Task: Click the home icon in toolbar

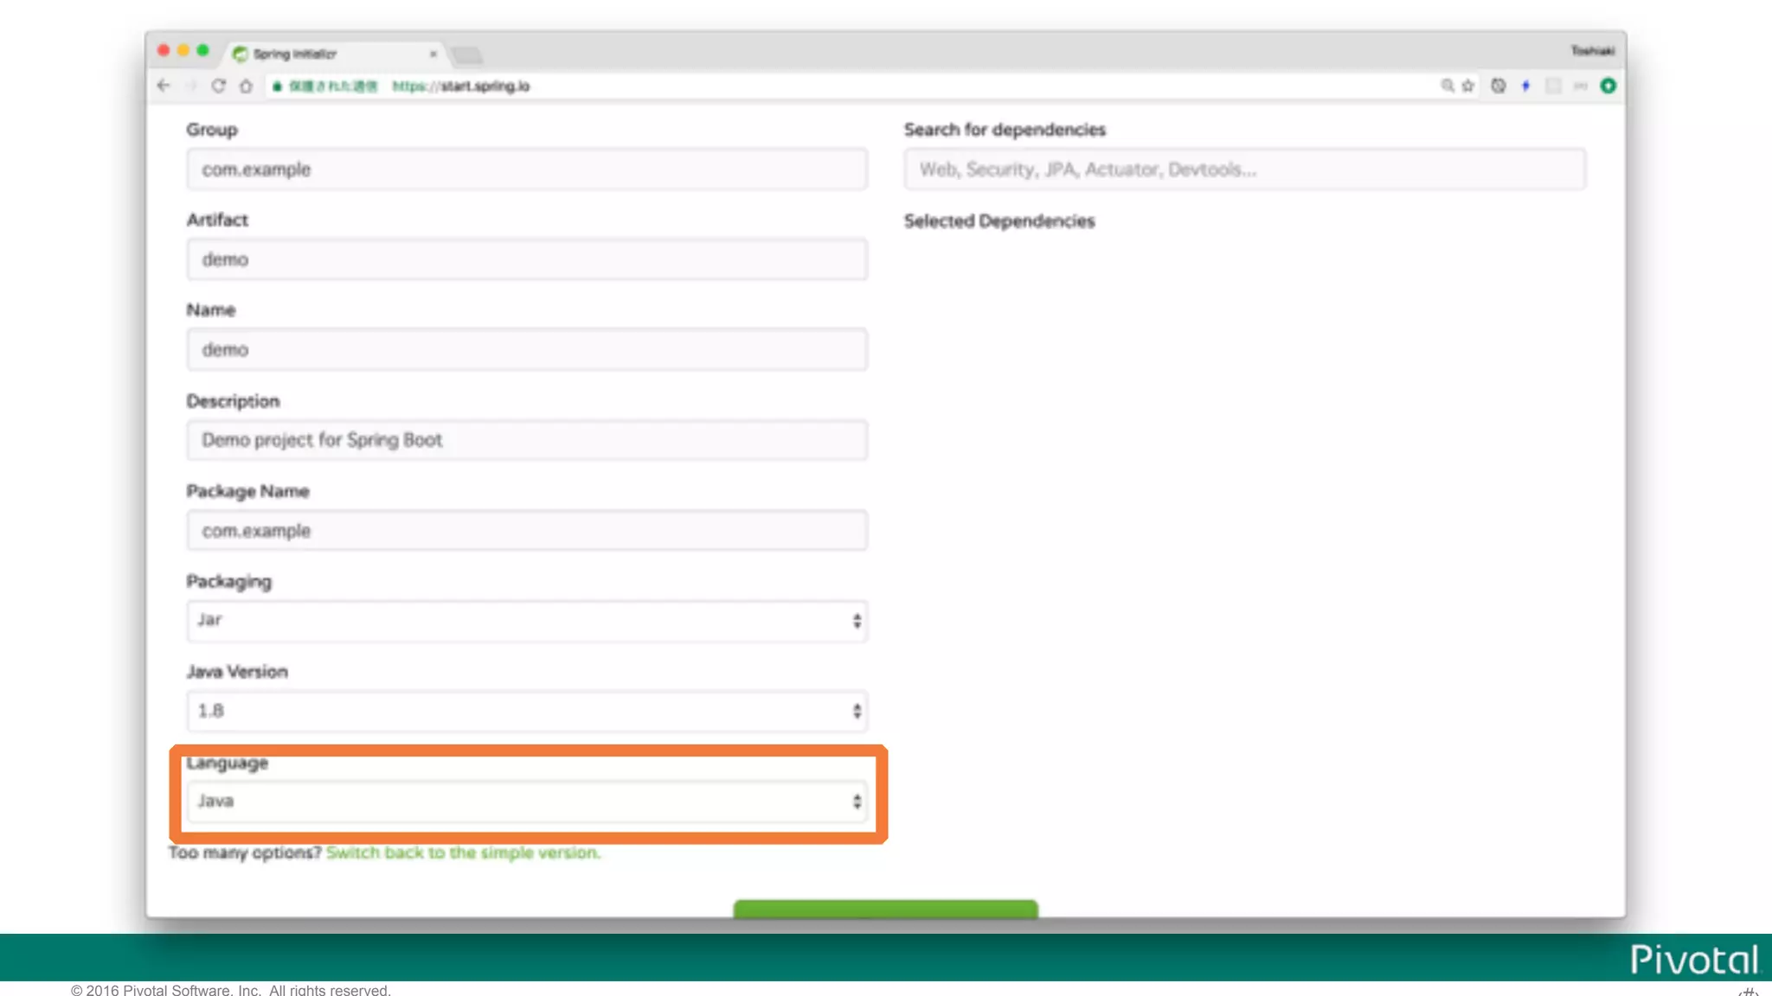Action: pos(246,86)
